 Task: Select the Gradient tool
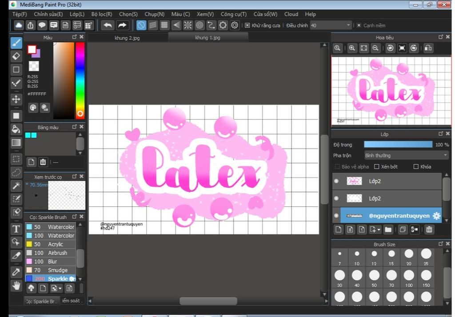click(x=16, y=143)
